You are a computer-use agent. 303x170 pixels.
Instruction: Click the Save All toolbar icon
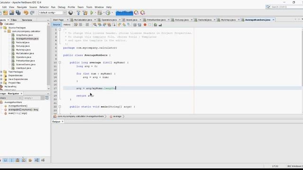click(x=18, y=13)
